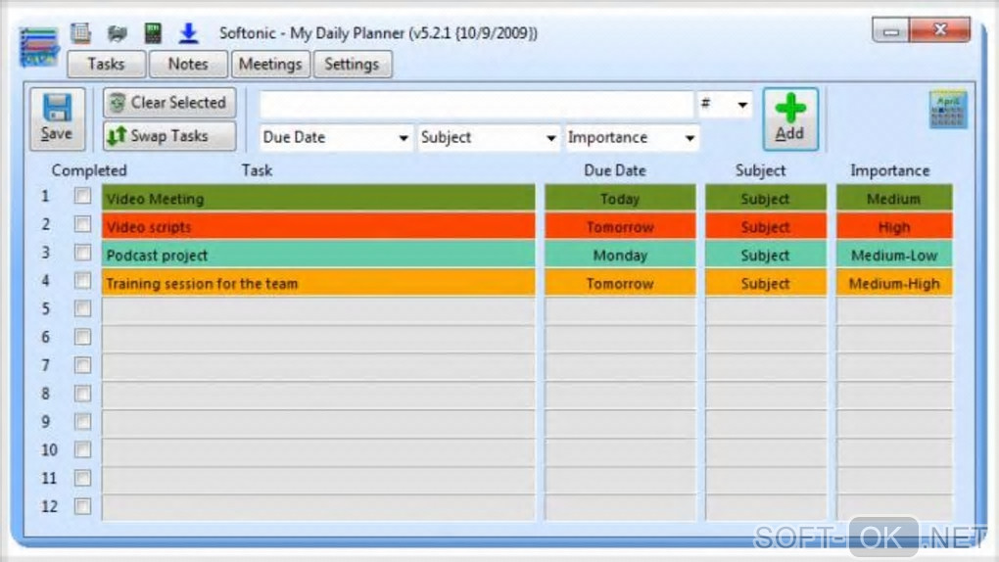The image size is (999, 562).
Task: Clear the selected tasks
Action: point(169,103)
